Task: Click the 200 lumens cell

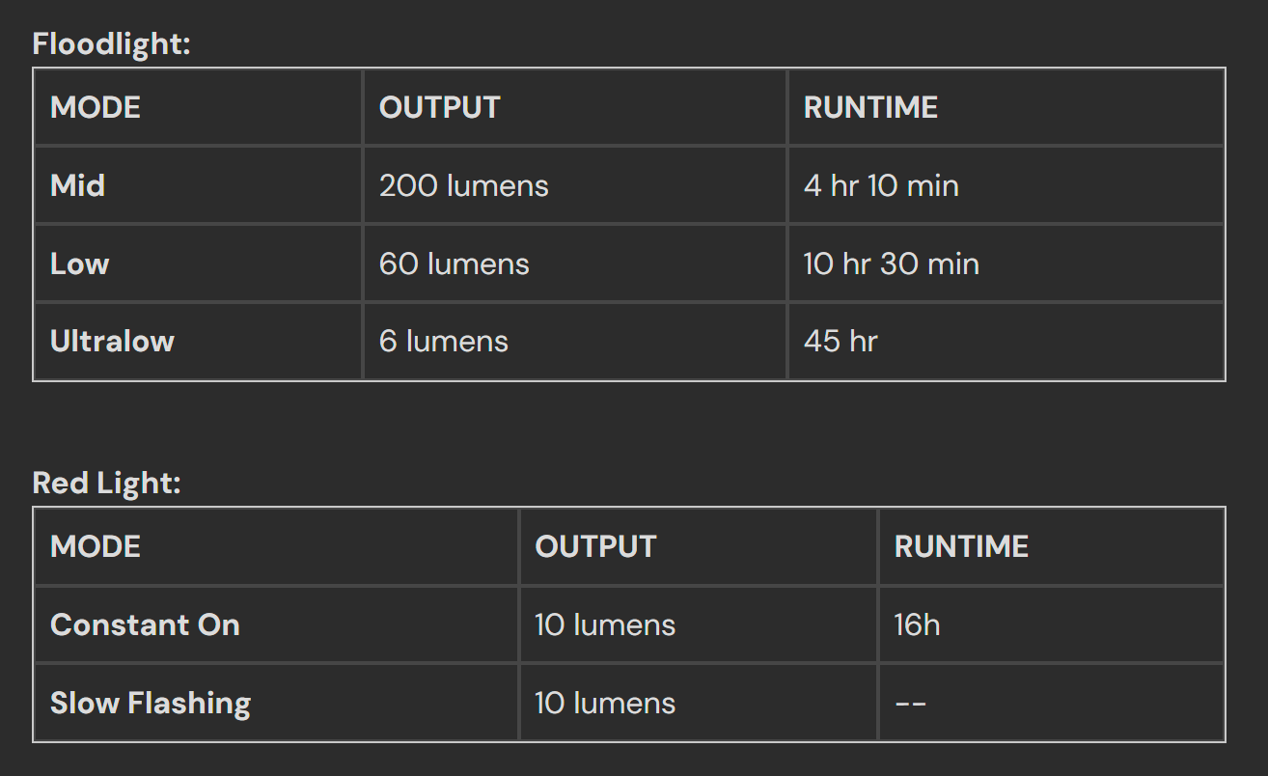Action: 575,185
